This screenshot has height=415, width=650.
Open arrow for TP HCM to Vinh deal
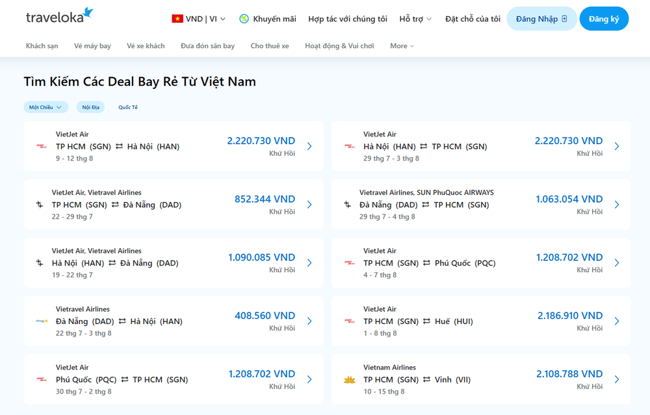[617, 379]
